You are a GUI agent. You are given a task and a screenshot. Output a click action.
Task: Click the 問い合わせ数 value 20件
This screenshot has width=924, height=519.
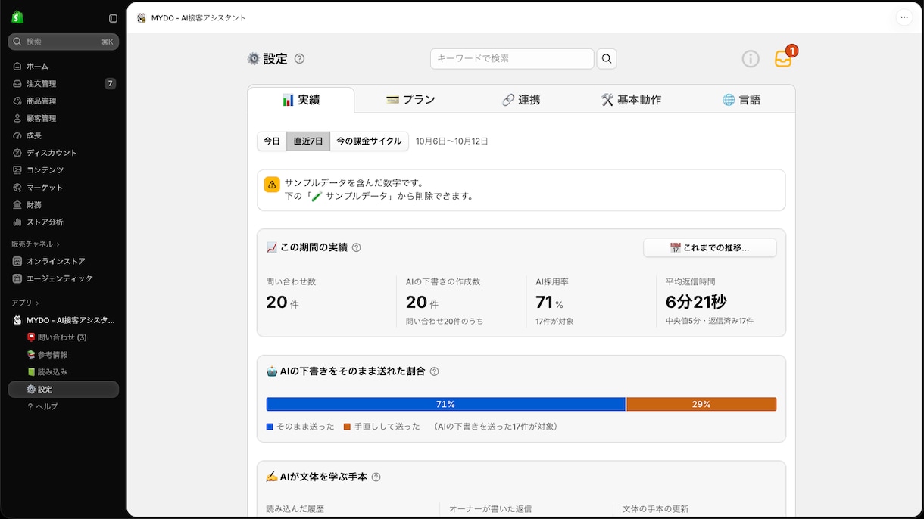283,303
